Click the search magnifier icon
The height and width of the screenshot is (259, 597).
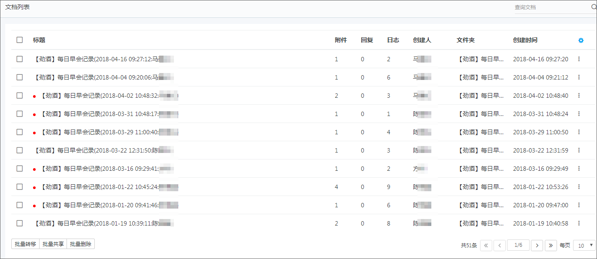tap(594, 7)
